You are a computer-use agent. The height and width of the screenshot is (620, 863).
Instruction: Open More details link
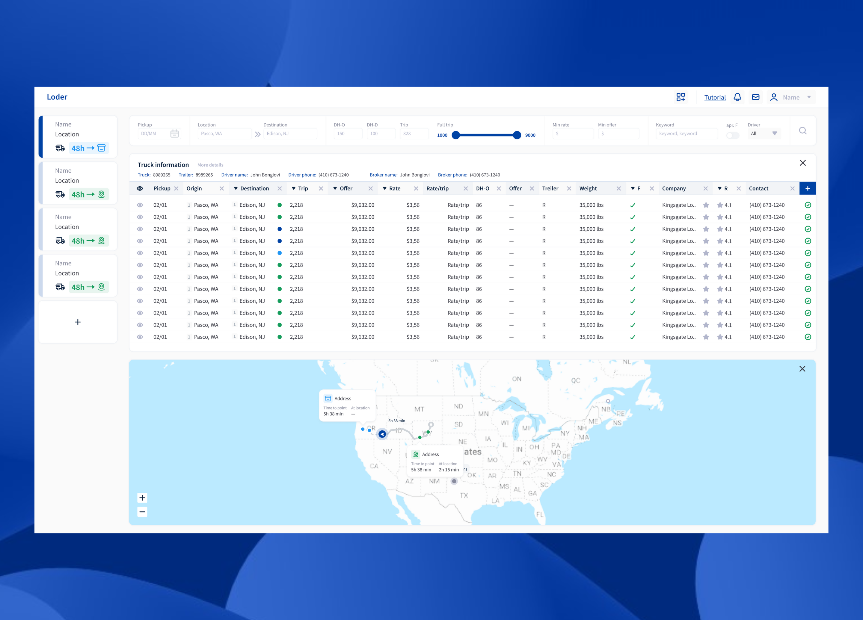point(210,165)
